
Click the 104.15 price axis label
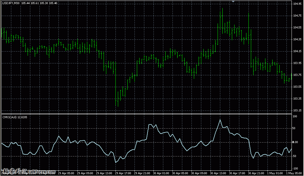(x=297, y=51)
